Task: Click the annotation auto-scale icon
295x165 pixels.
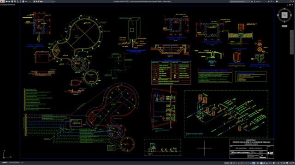Action: [x=264, y=163]
